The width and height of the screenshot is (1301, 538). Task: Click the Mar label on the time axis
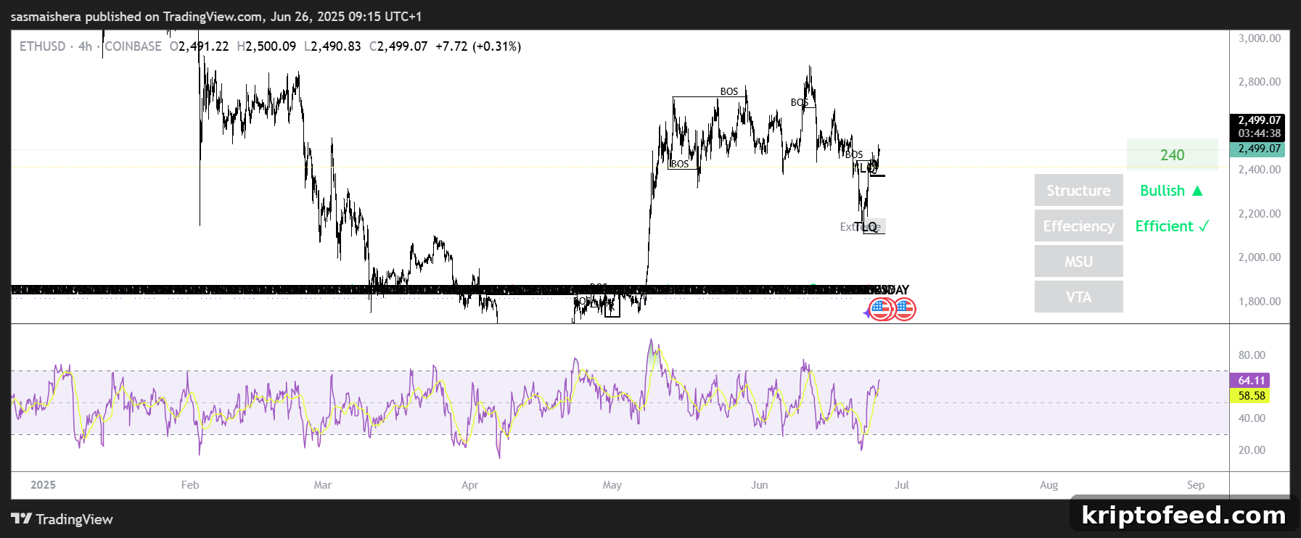tap(323, 485)
